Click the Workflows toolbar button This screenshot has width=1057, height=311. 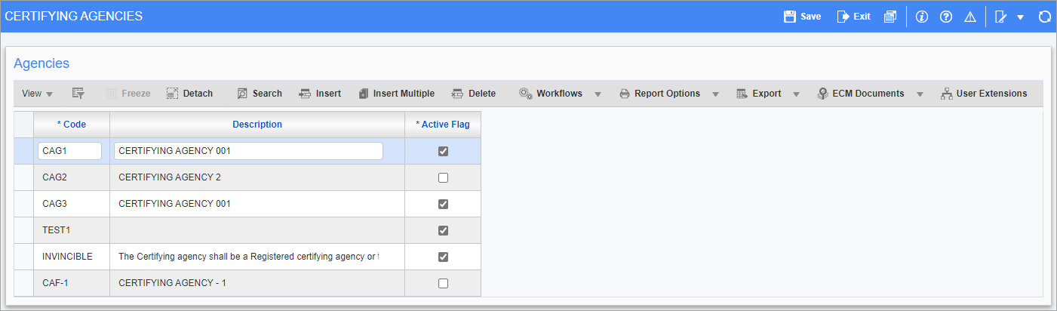tap(551, 94)
